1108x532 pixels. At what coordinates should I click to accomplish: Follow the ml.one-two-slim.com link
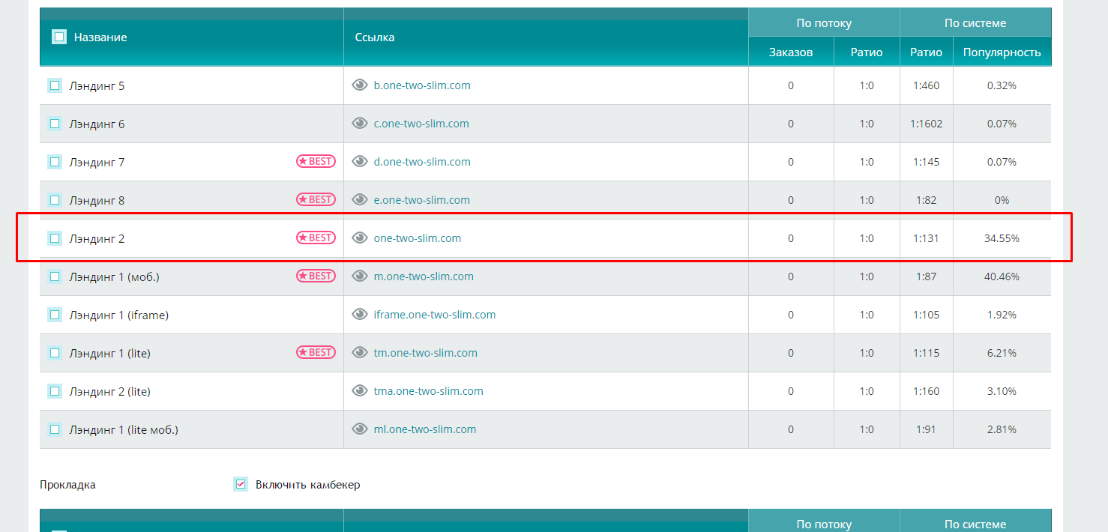pos(425,429)
